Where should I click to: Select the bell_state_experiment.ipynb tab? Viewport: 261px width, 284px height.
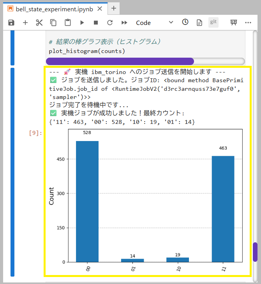pyautogui.click(x=51, y=9)
